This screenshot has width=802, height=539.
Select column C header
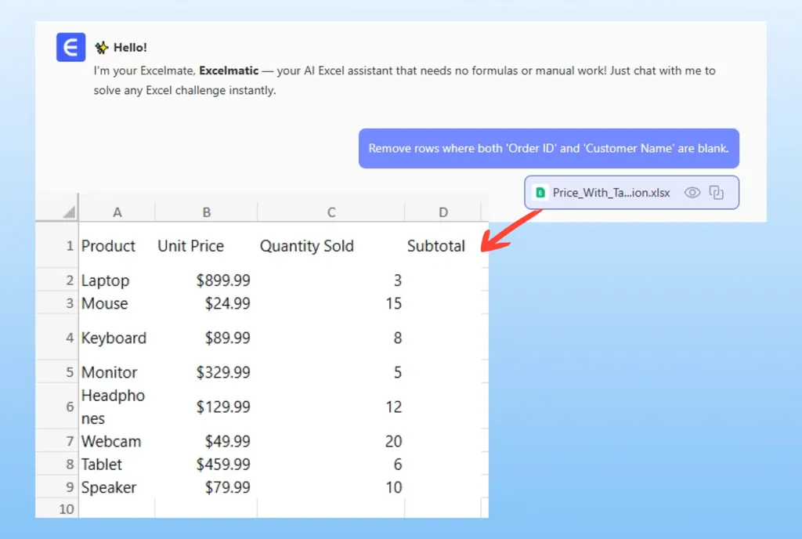(x=331, y=212)
